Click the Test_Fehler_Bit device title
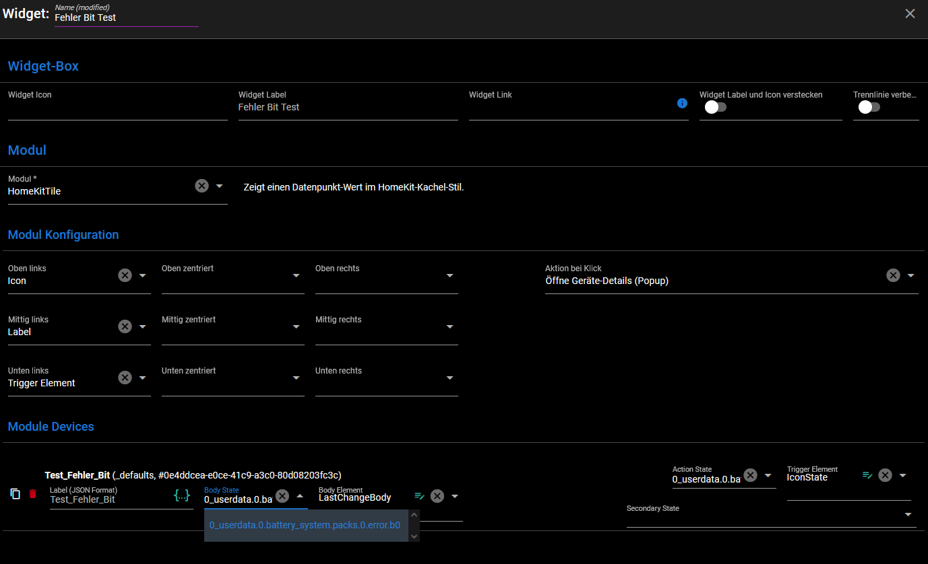928x564 pixels. (x=78, y=475)
